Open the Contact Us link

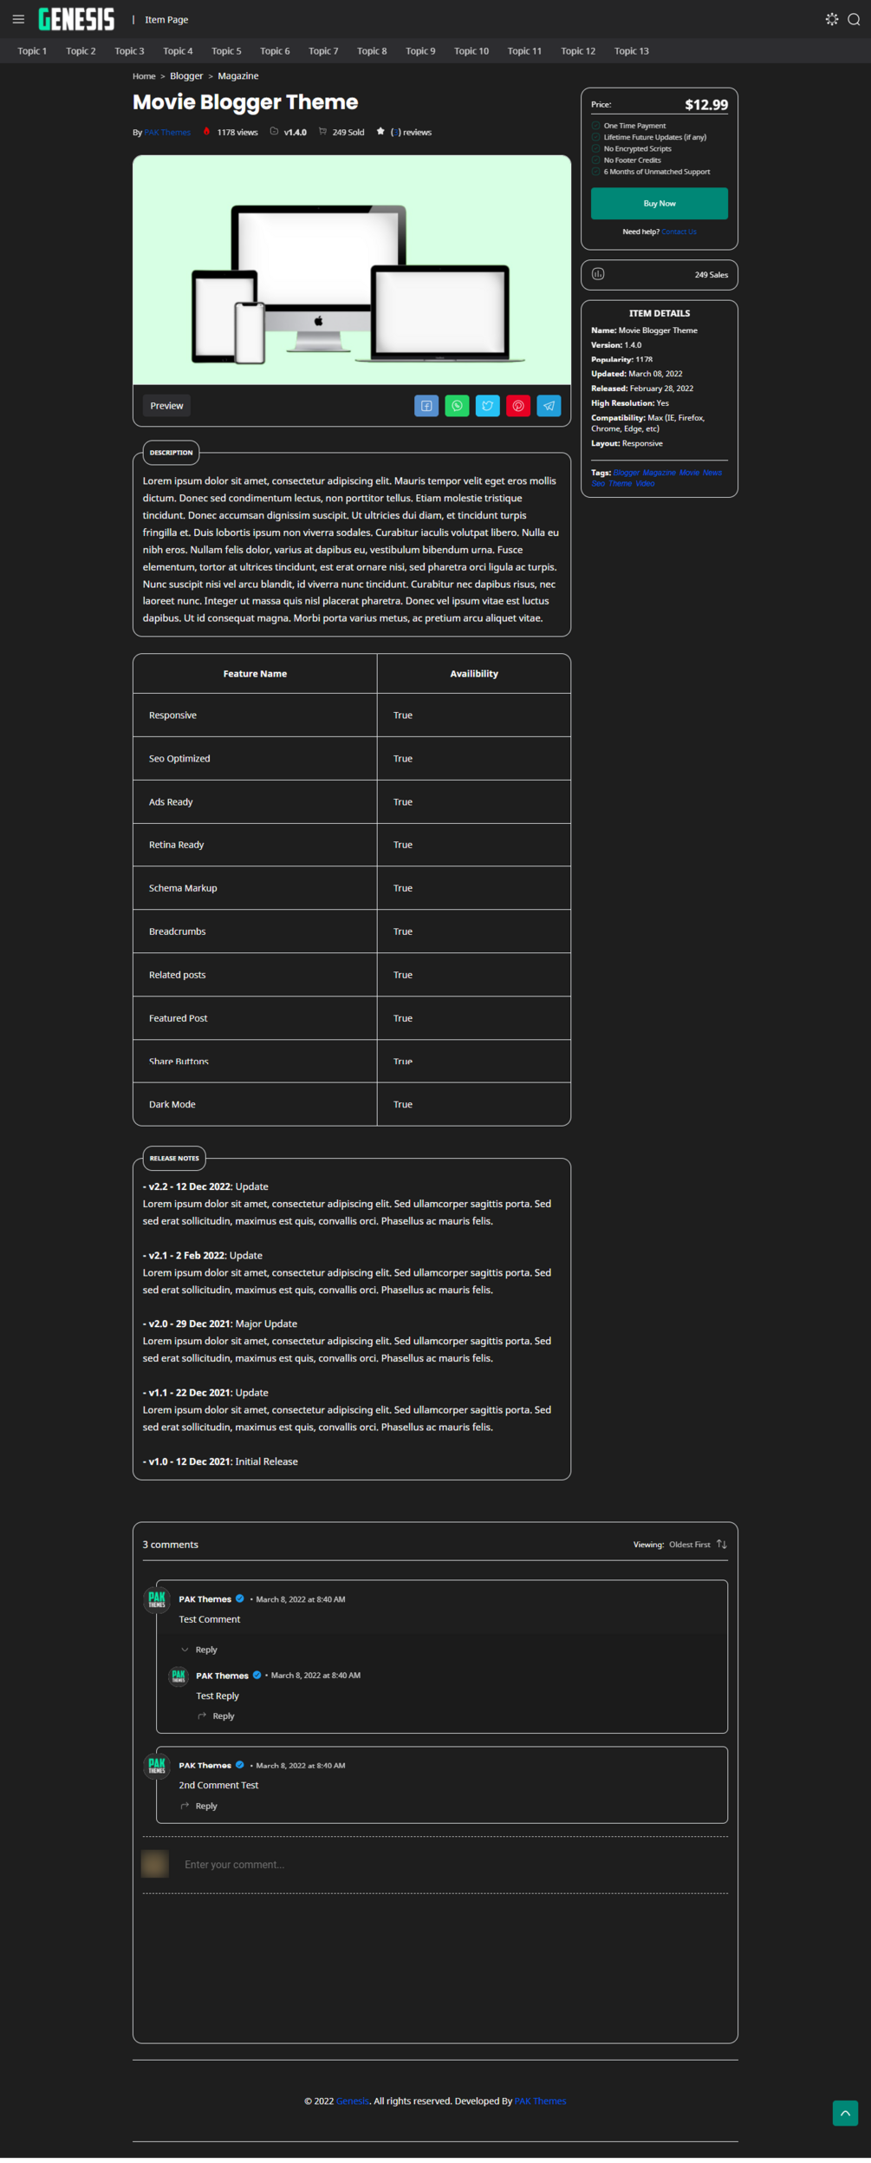(679, 232)
